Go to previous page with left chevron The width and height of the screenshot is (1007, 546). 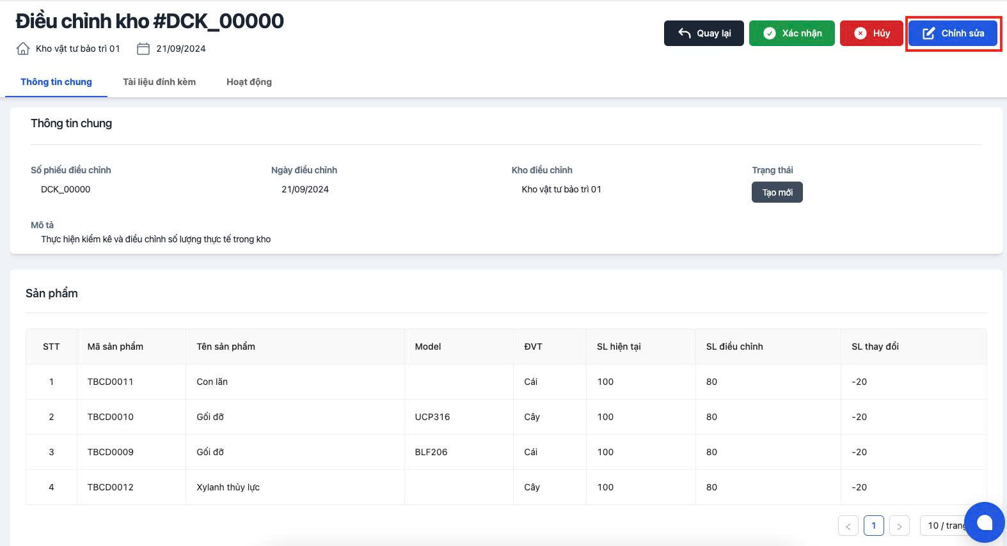[848, 526]
